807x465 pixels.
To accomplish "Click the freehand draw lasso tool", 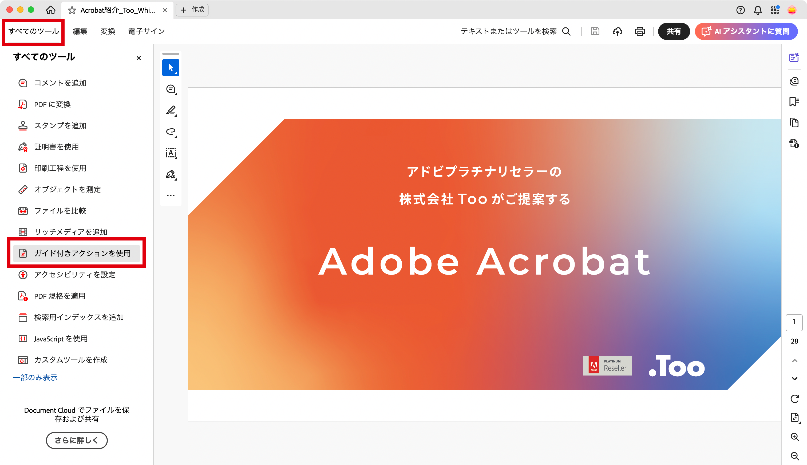I will 171,132.
